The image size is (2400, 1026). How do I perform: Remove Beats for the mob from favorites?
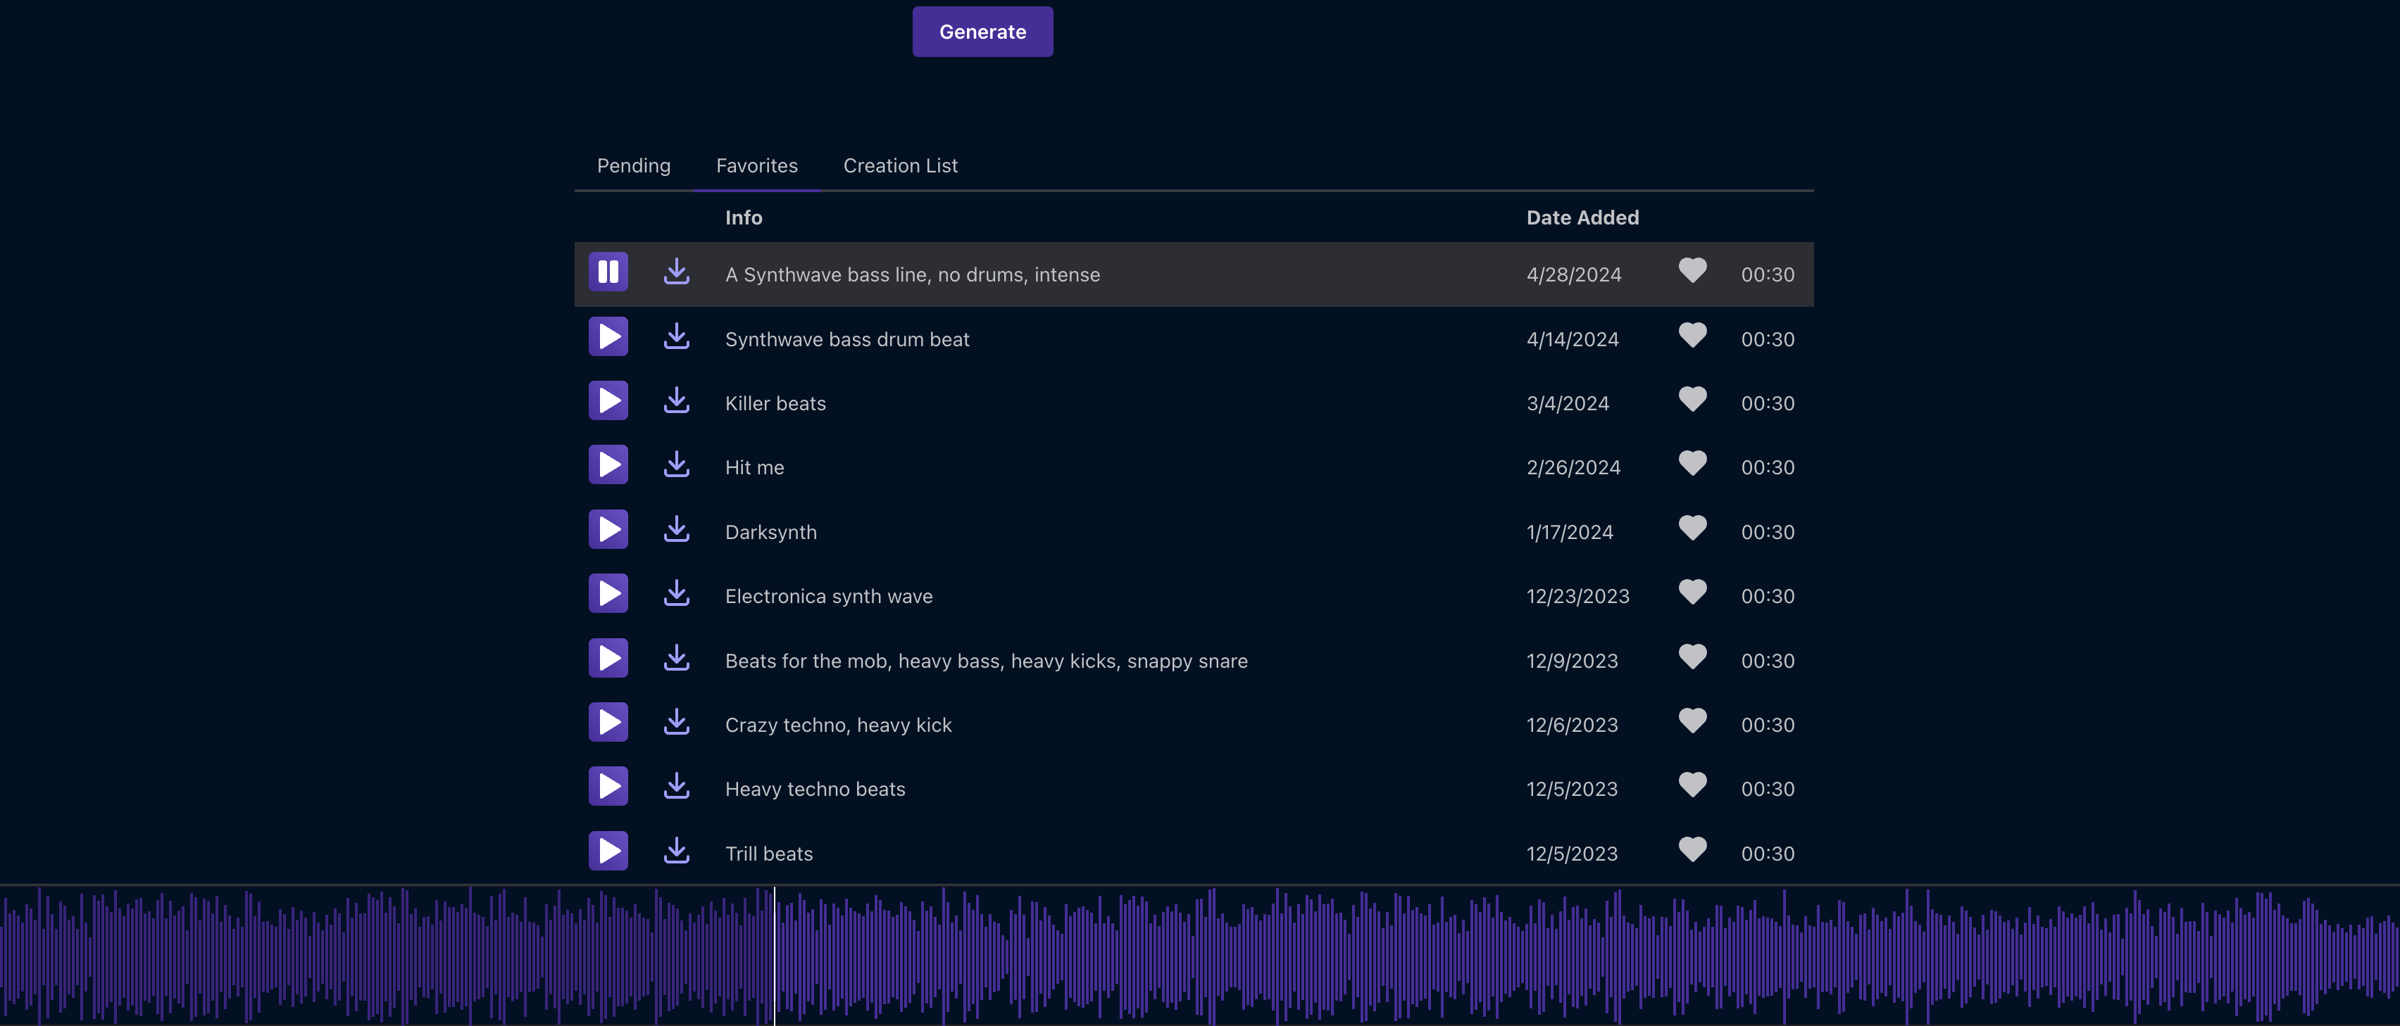[1692, 657]
